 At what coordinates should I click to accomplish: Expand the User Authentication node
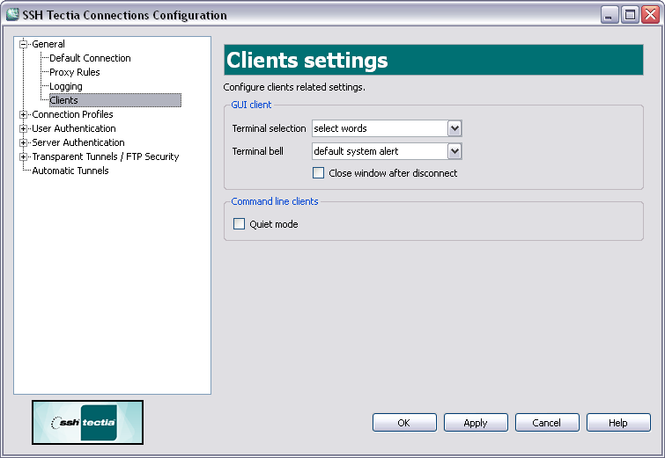click(23, 128)
